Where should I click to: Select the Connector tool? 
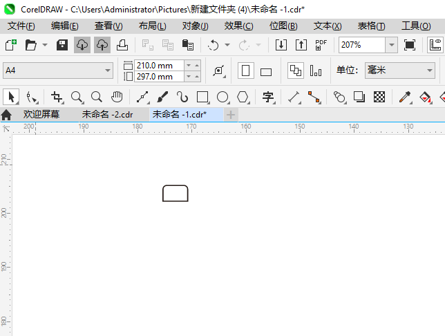pos(314,97)
